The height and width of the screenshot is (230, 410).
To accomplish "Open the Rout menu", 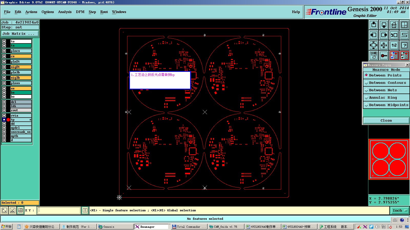I will (x=104, y=12).
